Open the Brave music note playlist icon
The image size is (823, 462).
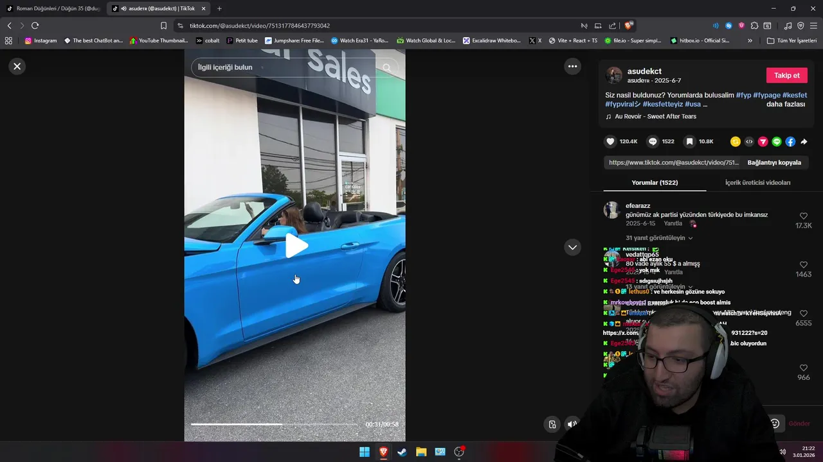point(788,26)
